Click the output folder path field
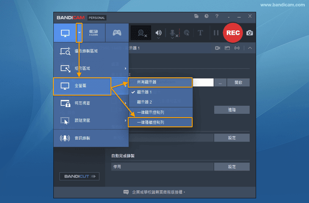The image size is (309, 203). coord(203,82)
